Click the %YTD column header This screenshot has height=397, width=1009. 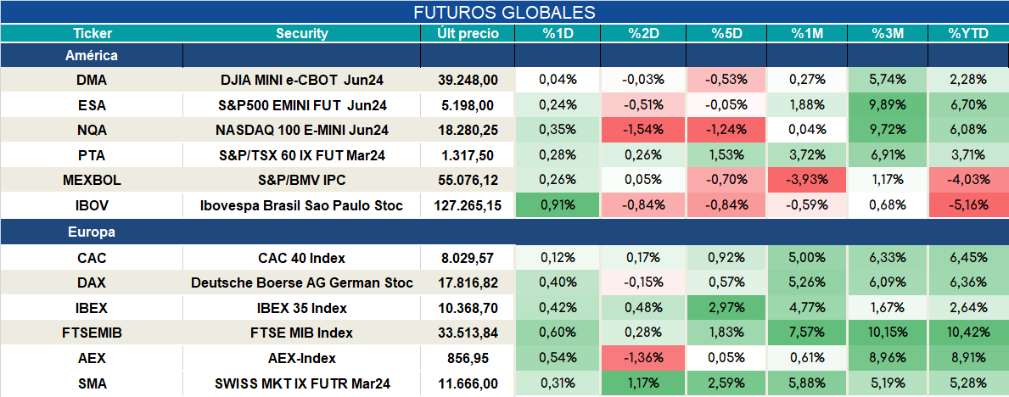[x=967, y=33]
